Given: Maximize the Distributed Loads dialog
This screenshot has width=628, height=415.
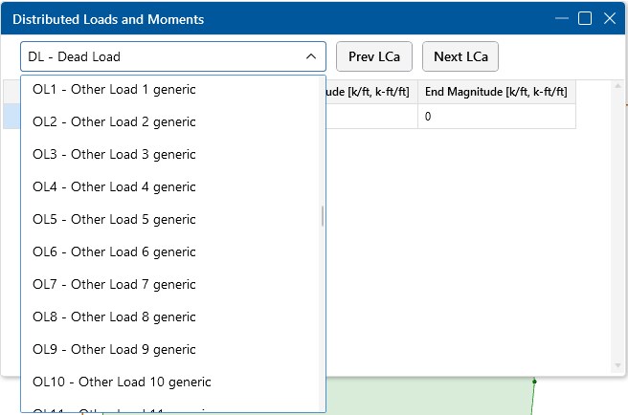Looking at the screenshot, I should (585, 18).
